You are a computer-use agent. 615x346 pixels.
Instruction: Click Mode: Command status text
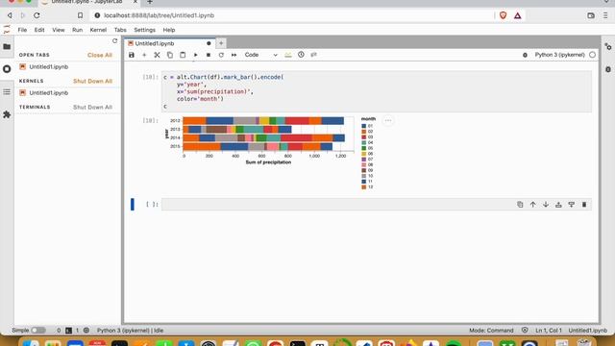[x=491, y=331]
